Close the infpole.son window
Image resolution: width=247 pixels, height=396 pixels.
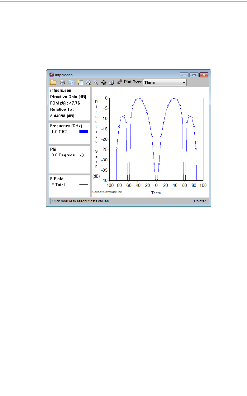[204, 75]
